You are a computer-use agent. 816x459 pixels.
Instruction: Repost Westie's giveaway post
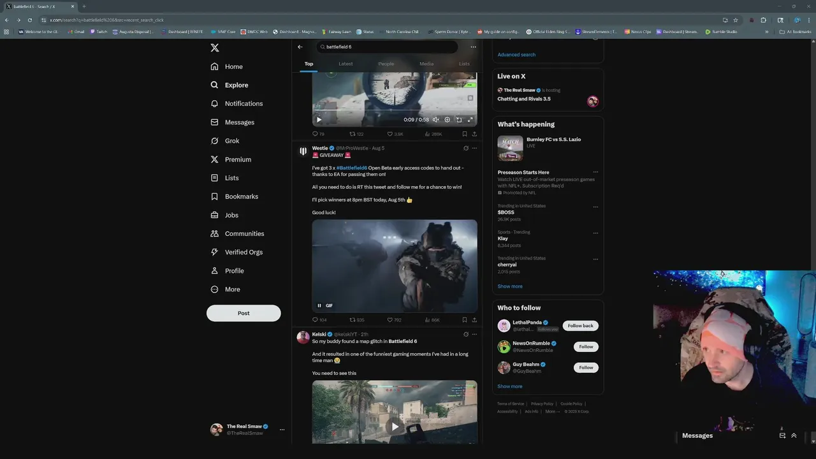pos(357,320)
